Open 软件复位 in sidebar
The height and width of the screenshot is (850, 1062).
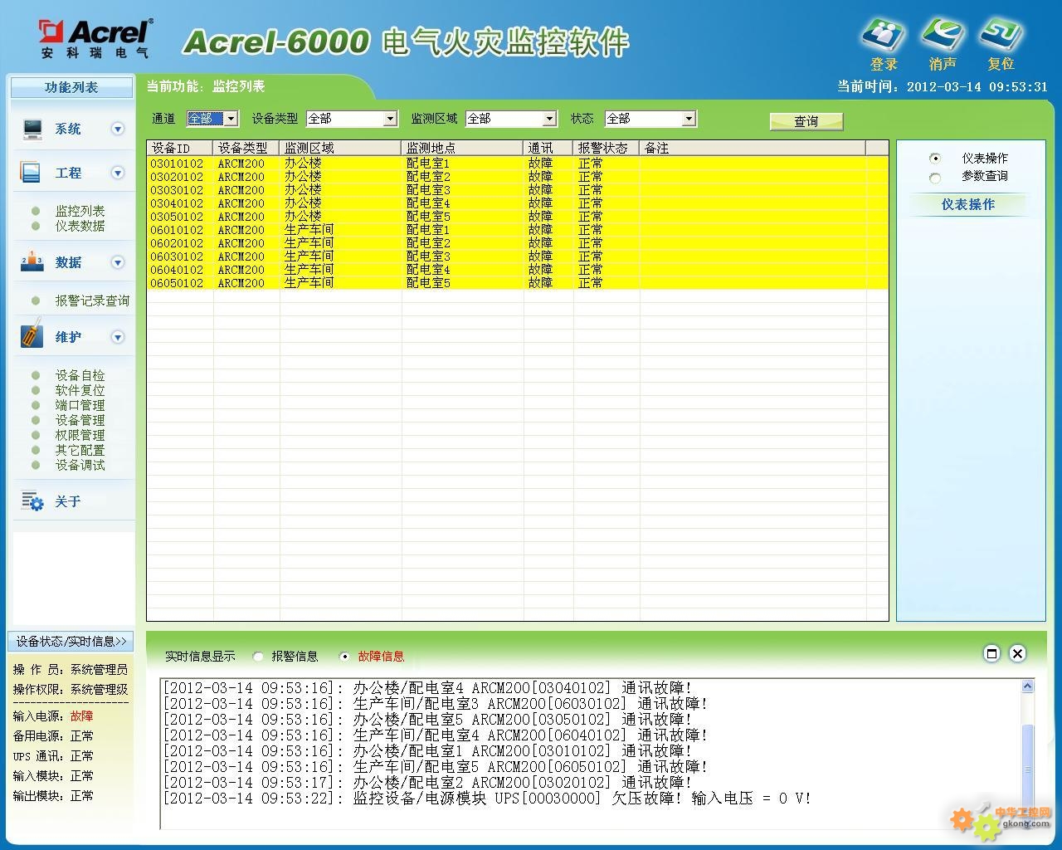click(80, 390)
